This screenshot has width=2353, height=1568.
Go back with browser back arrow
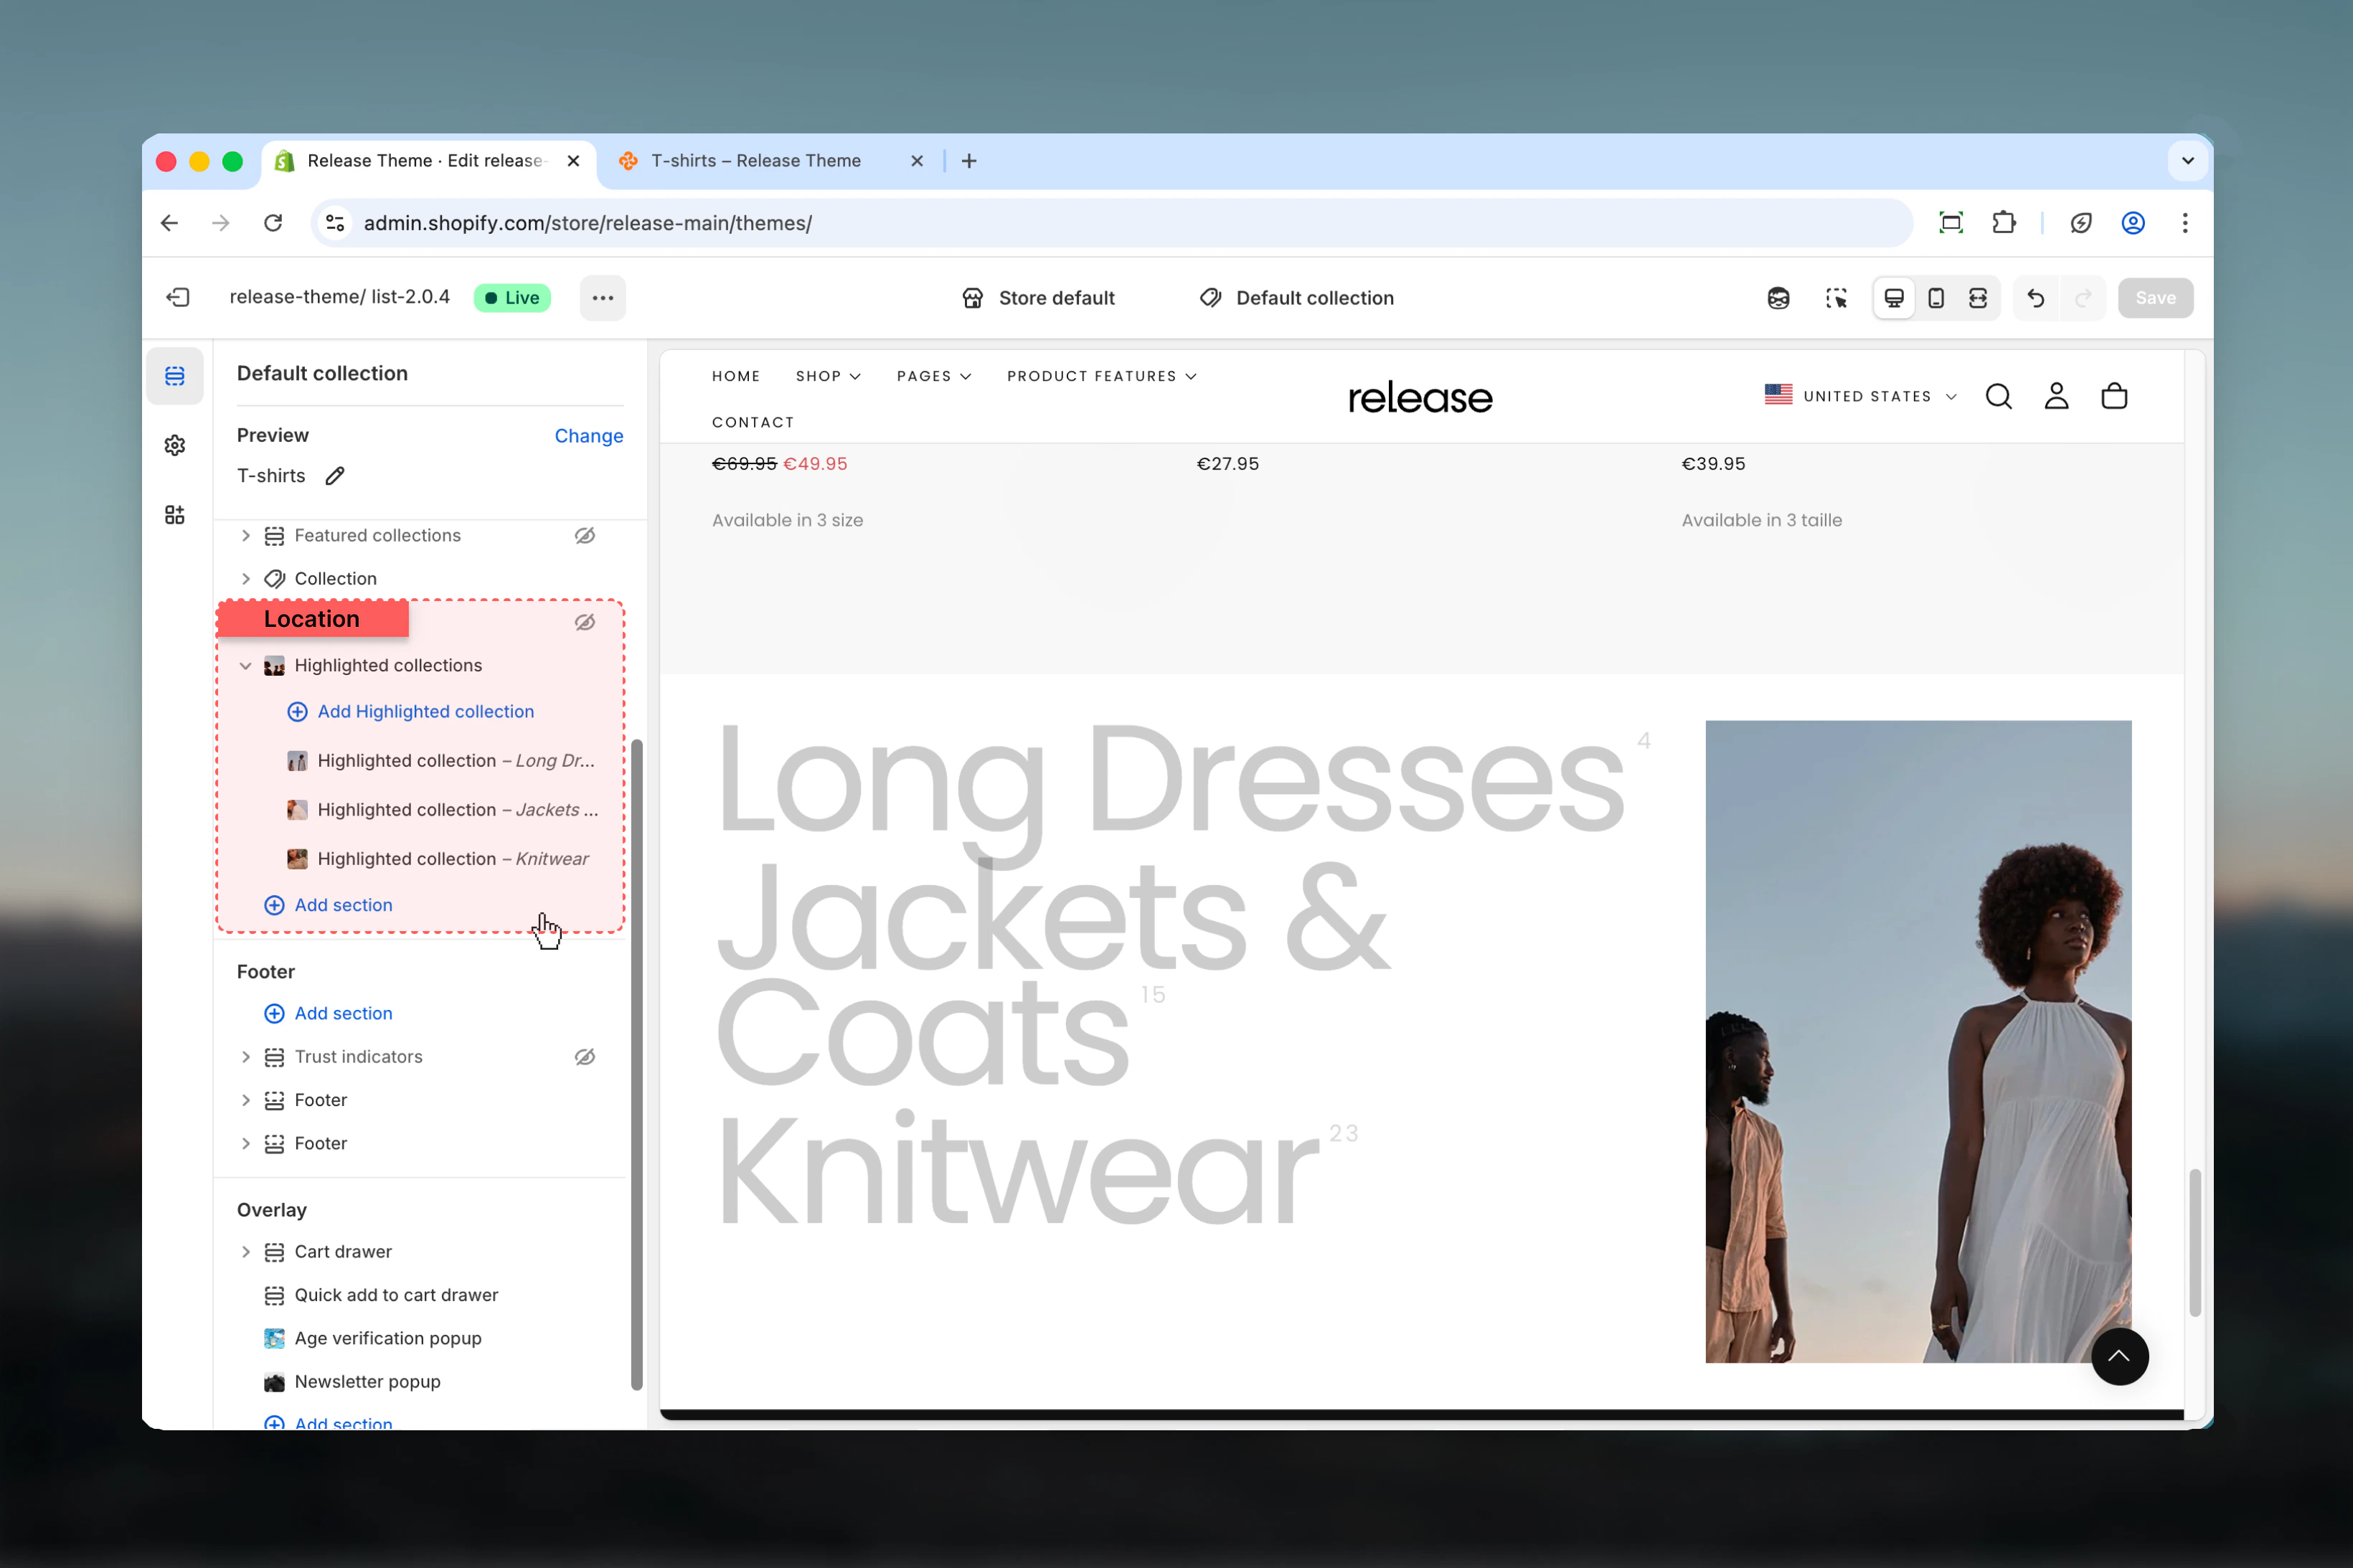point(170,223)
